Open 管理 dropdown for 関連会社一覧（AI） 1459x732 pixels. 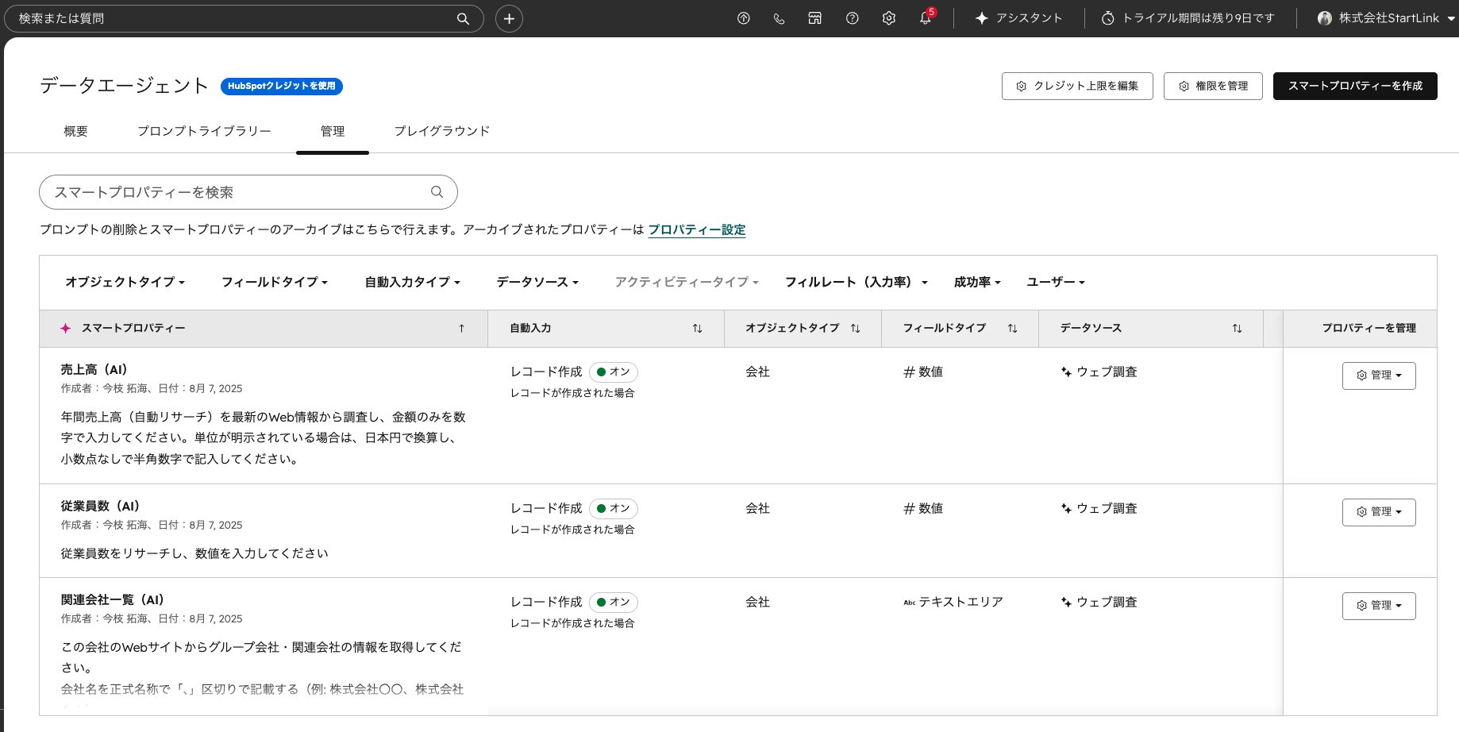pyautogui.click(x=1379, y=606)
